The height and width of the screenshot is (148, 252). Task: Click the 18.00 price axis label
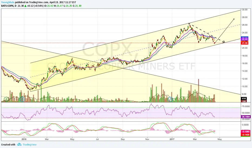[x=245, y=56]
